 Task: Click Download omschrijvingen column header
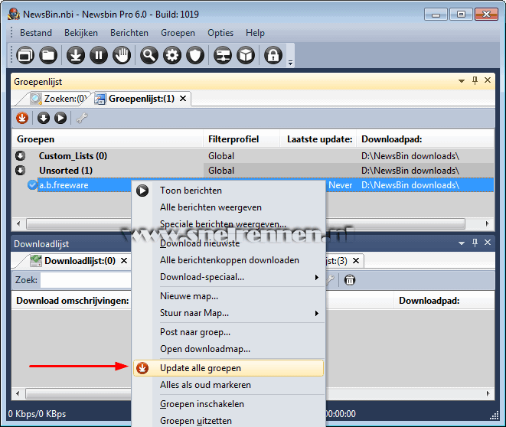[x=73, y=301]
